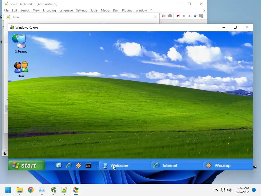Image resolution: width=261 pixels, height=196 pixels.
Task: Close the Notepad++ document with the X
Action: coord(204,10)
